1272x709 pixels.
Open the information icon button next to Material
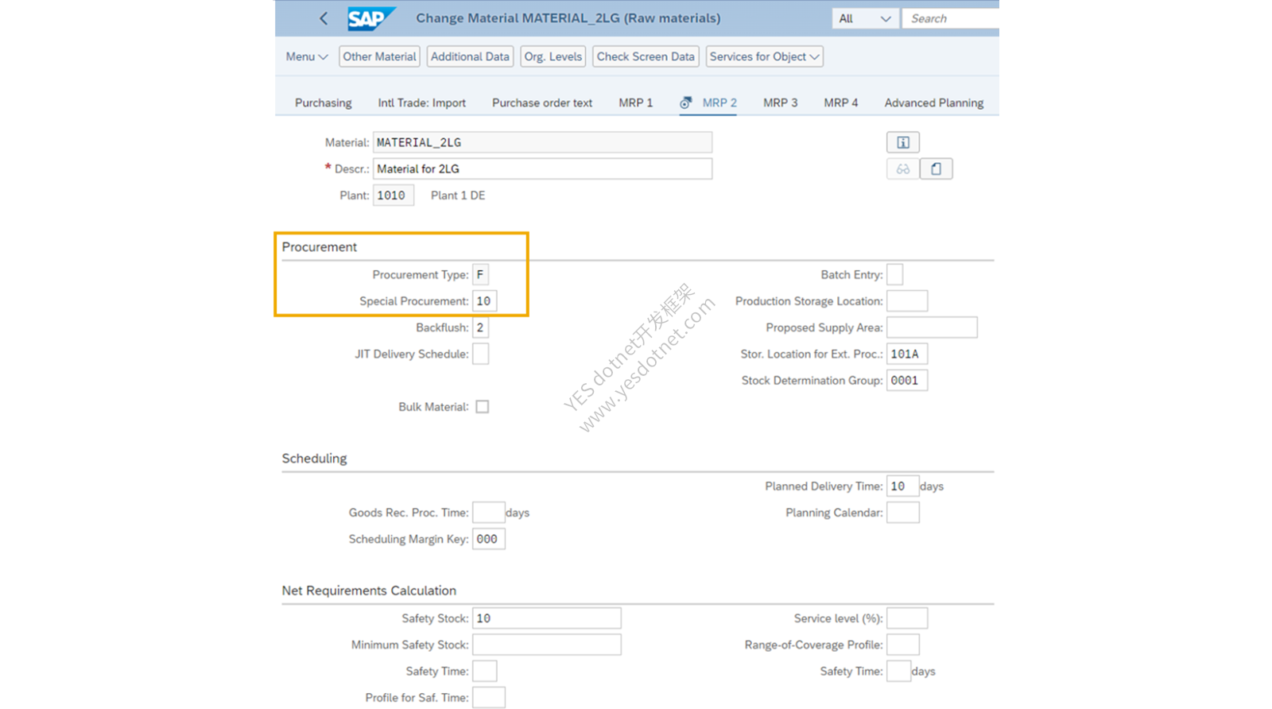pos(902,142)
